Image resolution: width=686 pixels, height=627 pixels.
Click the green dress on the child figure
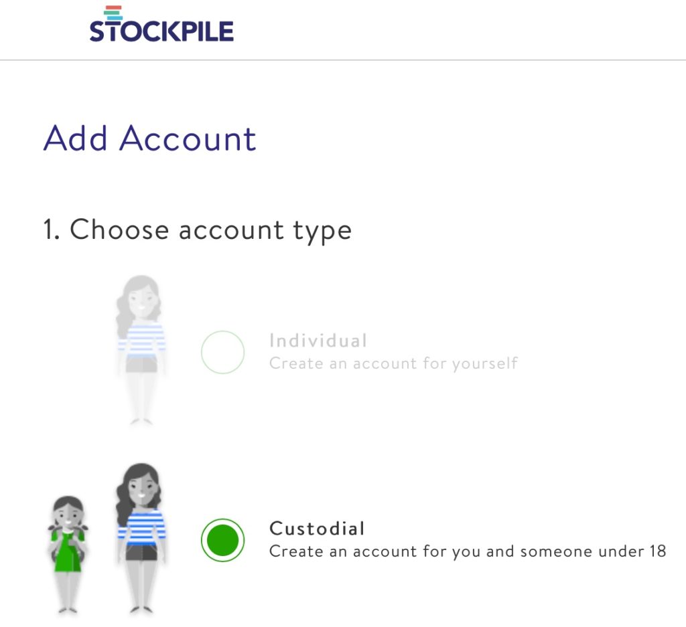(68, 549)
